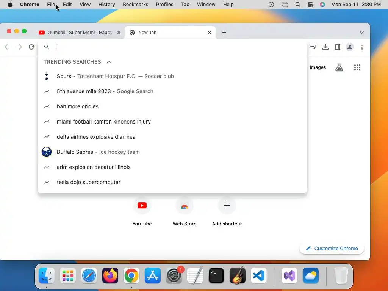Open the Edit menu
This screenshot has height=291, width=388.
[x=67, y=5]
